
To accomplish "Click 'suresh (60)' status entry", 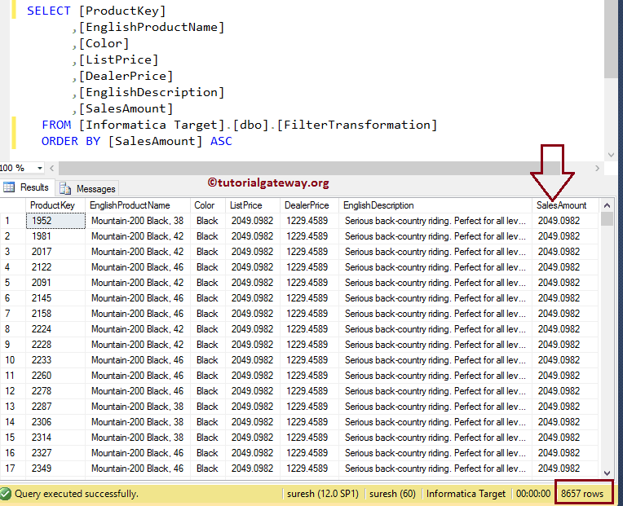I will (392, 494).
